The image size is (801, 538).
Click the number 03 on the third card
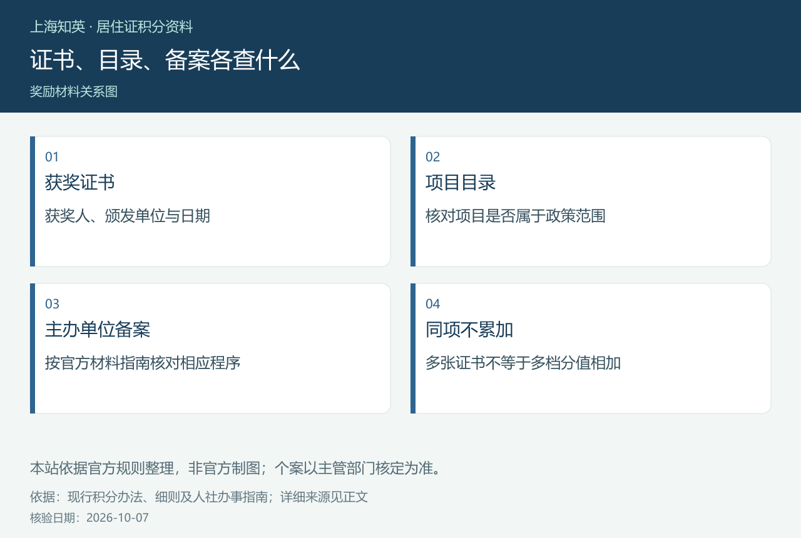53,304
